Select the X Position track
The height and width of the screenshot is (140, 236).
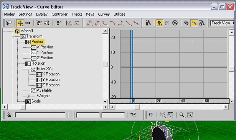point(45,47)
